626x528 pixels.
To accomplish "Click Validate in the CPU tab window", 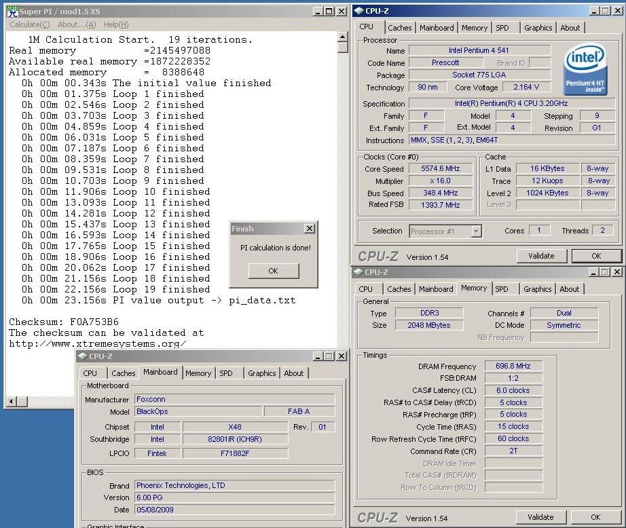I will [541, 256].
